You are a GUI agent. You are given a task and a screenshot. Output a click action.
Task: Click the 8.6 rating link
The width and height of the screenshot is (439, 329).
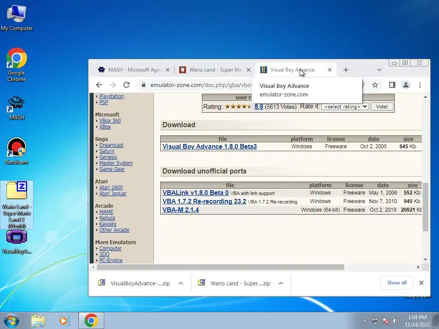pos(259,107)
